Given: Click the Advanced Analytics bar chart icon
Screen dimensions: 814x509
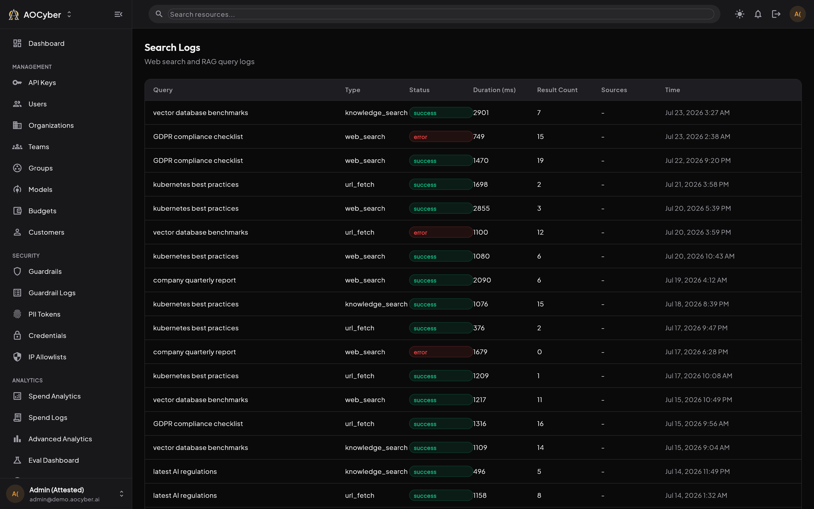Looking at the screenshot, I should [17, 439].
